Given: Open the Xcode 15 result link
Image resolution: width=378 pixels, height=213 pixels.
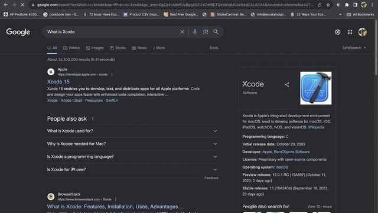Looking at the screenshot, I should click(58, 82).
